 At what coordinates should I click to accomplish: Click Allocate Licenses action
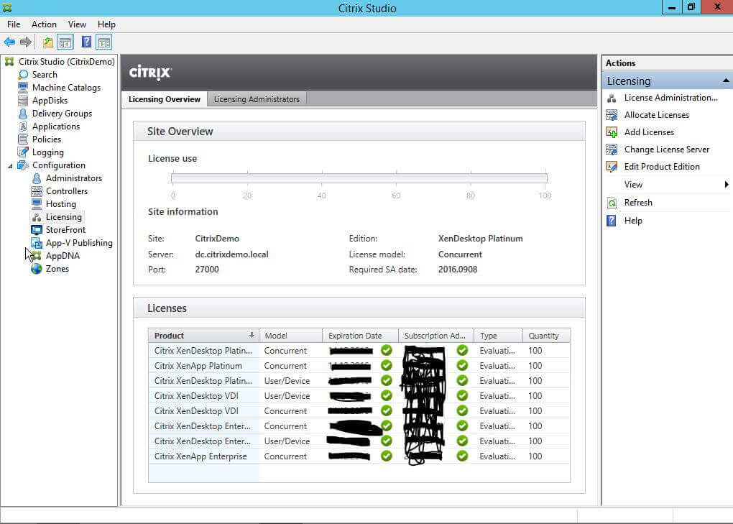click(x=656, y=115)
